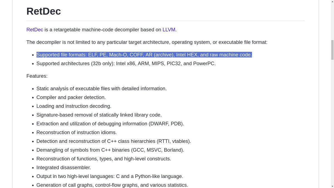Image resolution: width=334 pixels, height=188 pixels.
Task: Click the 'The decompiler is not limited' paragraph
Action: [x=147, y=42]
